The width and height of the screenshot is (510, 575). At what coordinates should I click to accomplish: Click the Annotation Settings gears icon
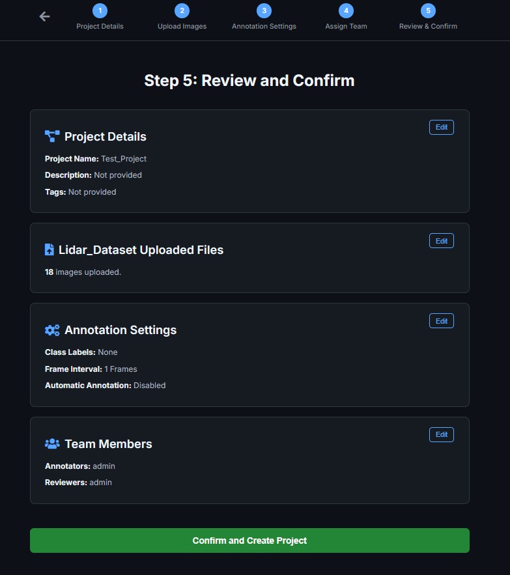pos(52,330)
